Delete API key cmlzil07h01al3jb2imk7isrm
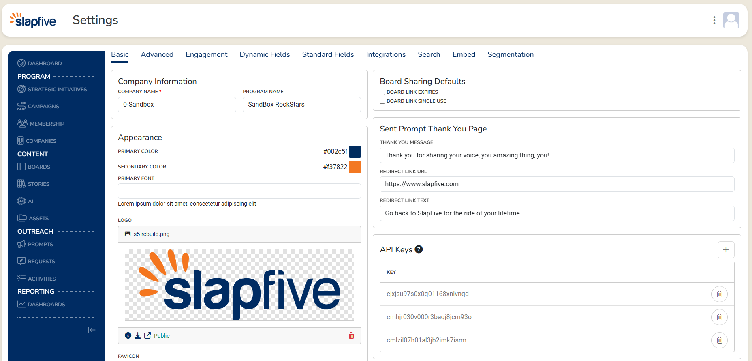The width and height of the screenshot is (752, 361). [x=720, y=340]
